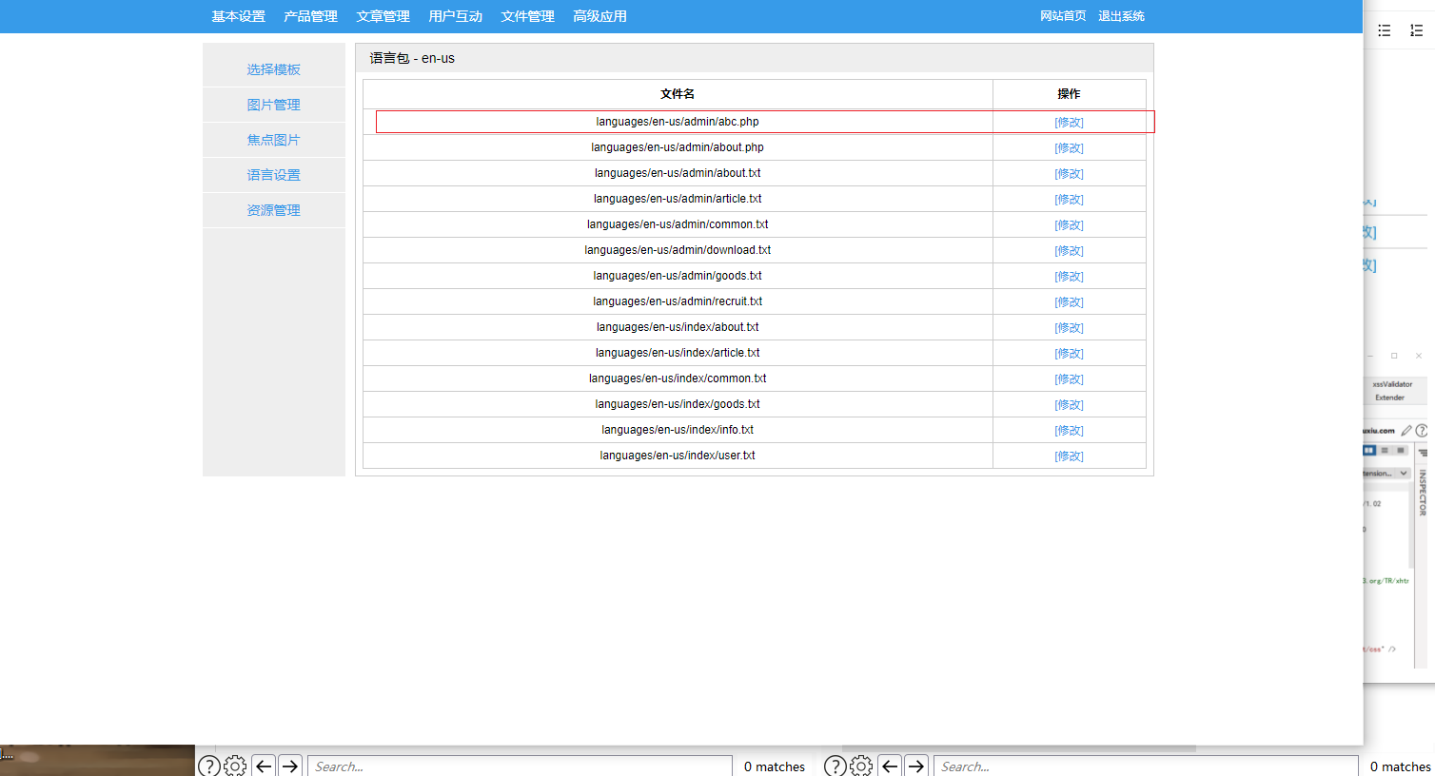
Task: Go to previous match, right search bar
Action: (x=890, y=766)
